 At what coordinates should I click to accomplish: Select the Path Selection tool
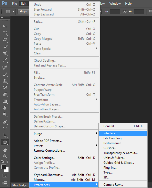click(x=5, y=135)
